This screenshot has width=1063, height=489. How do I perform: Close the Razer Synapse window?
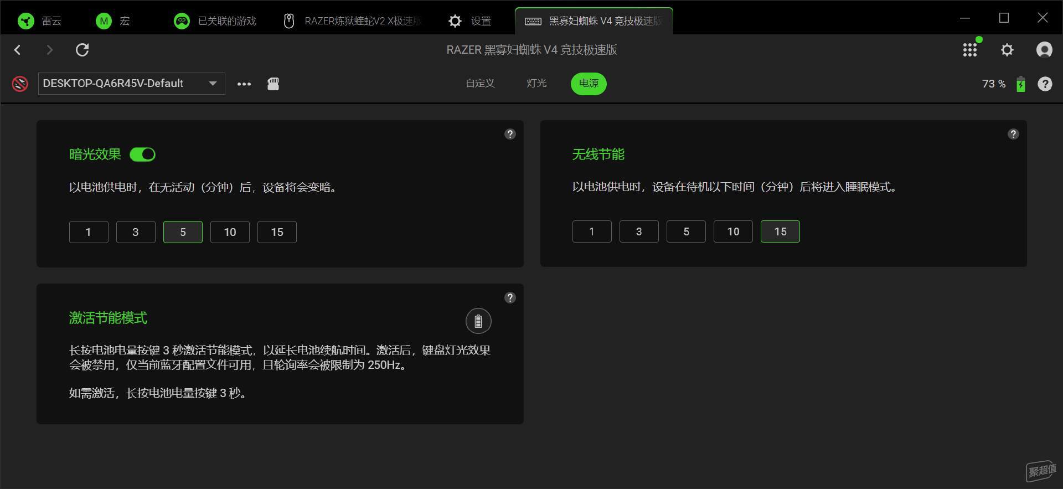(x=1043, y=18)
